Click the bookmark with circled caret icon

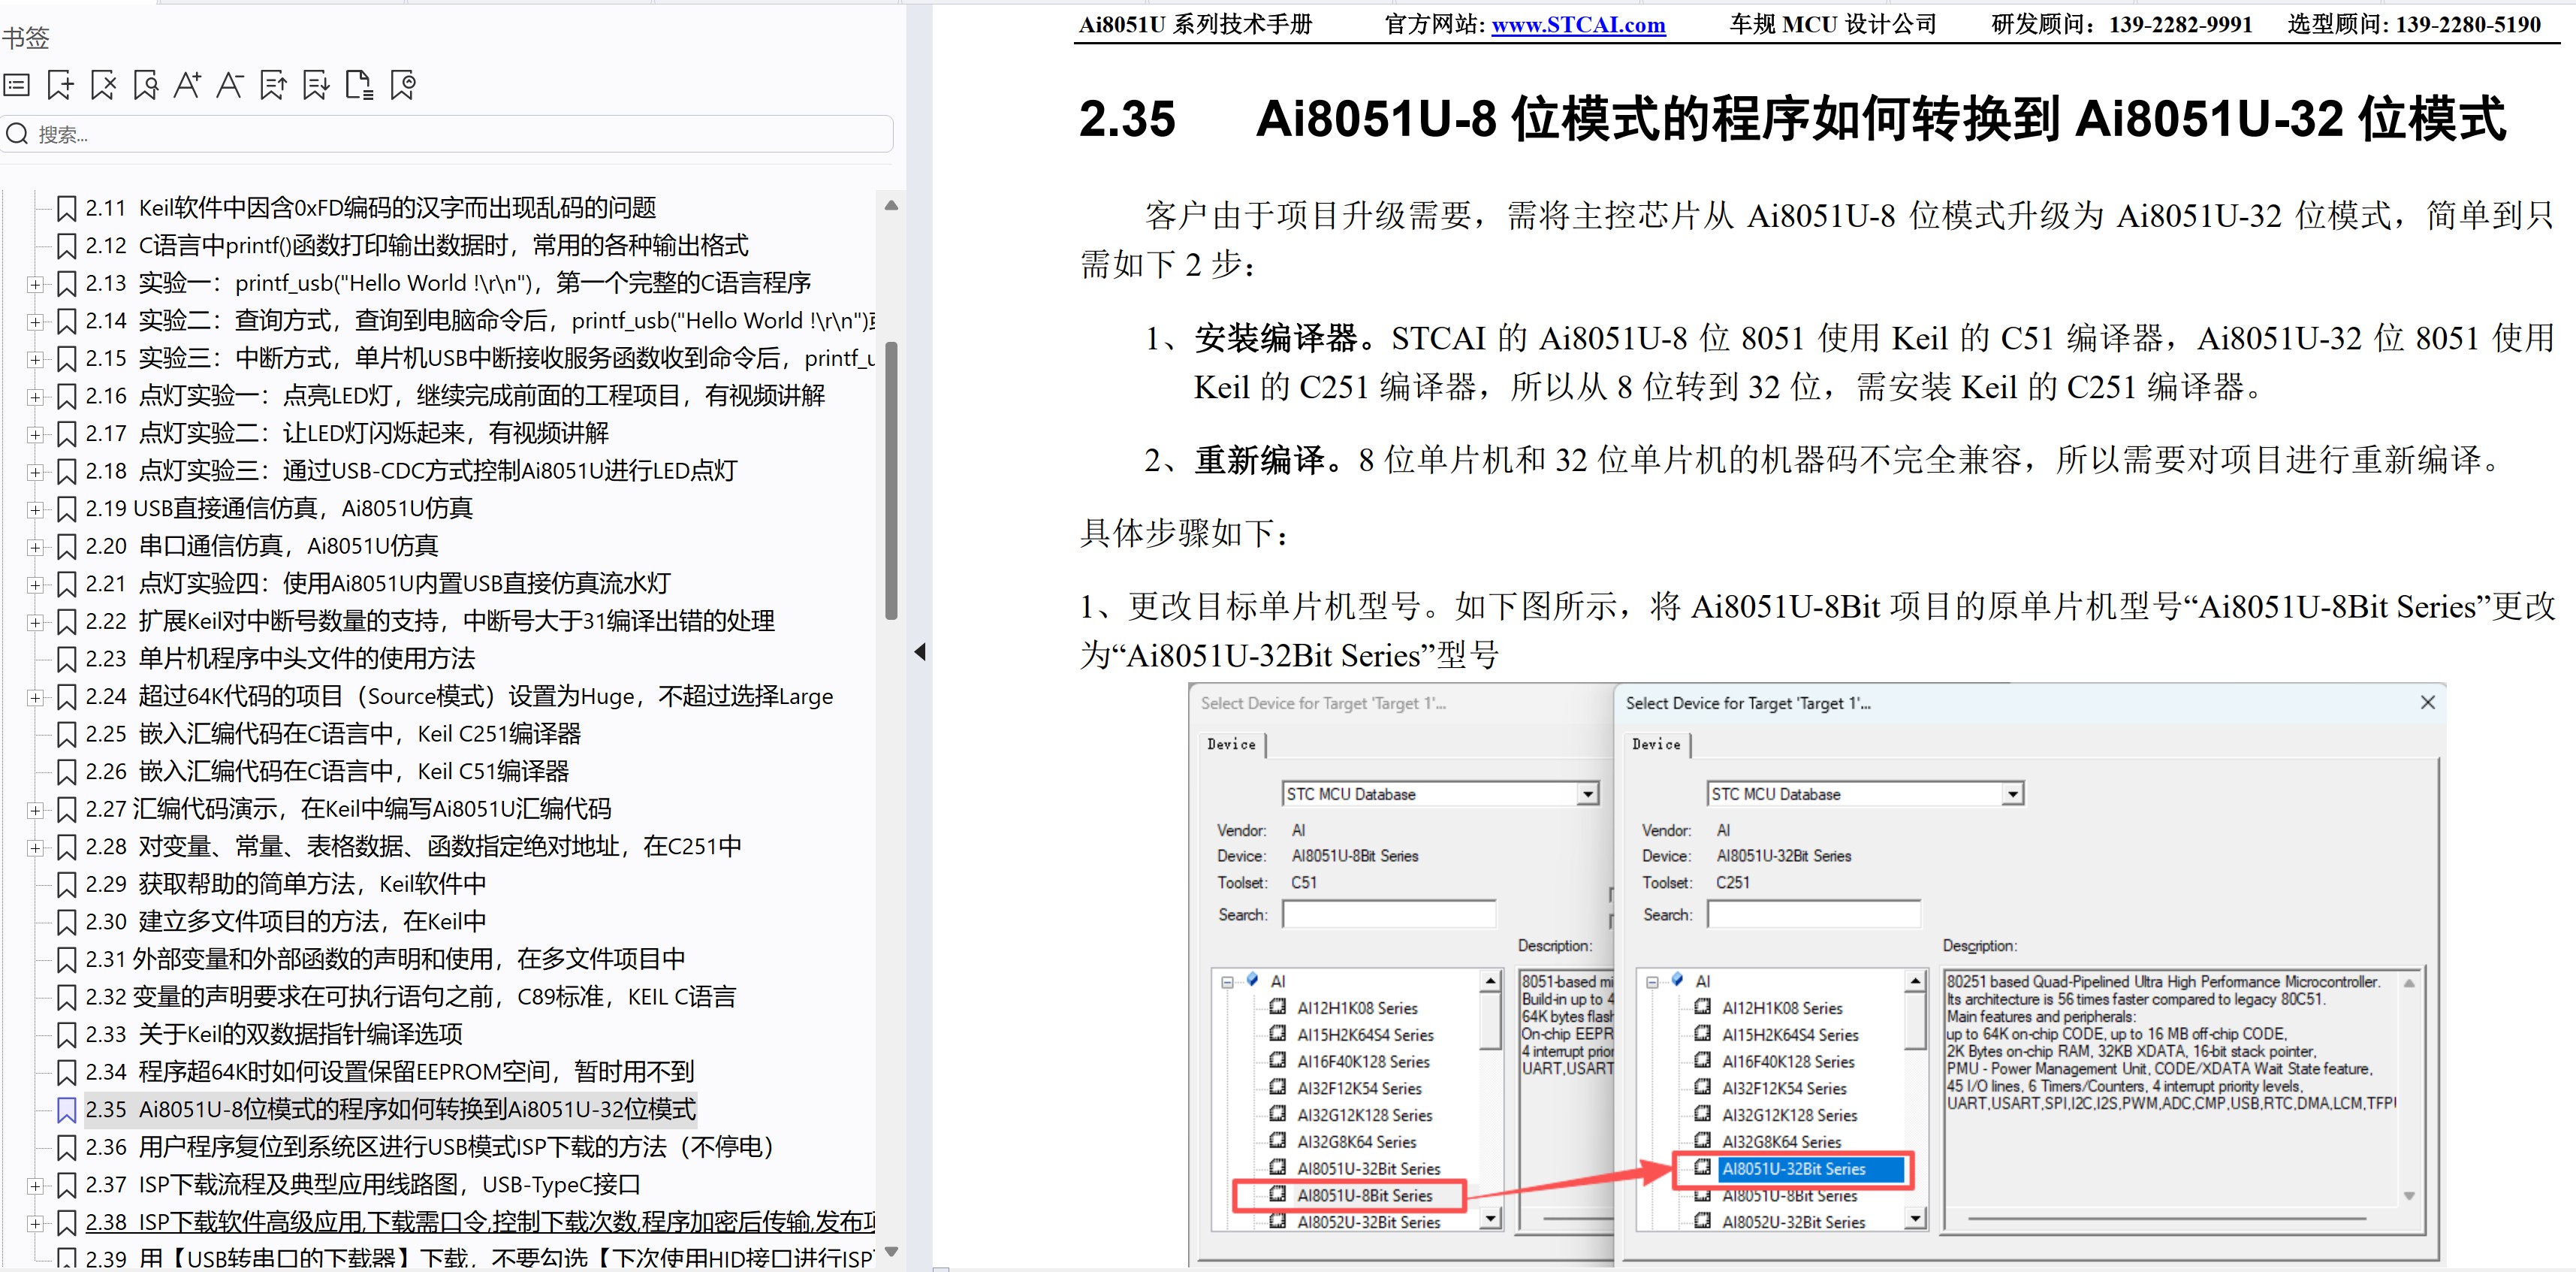point(403,85)
